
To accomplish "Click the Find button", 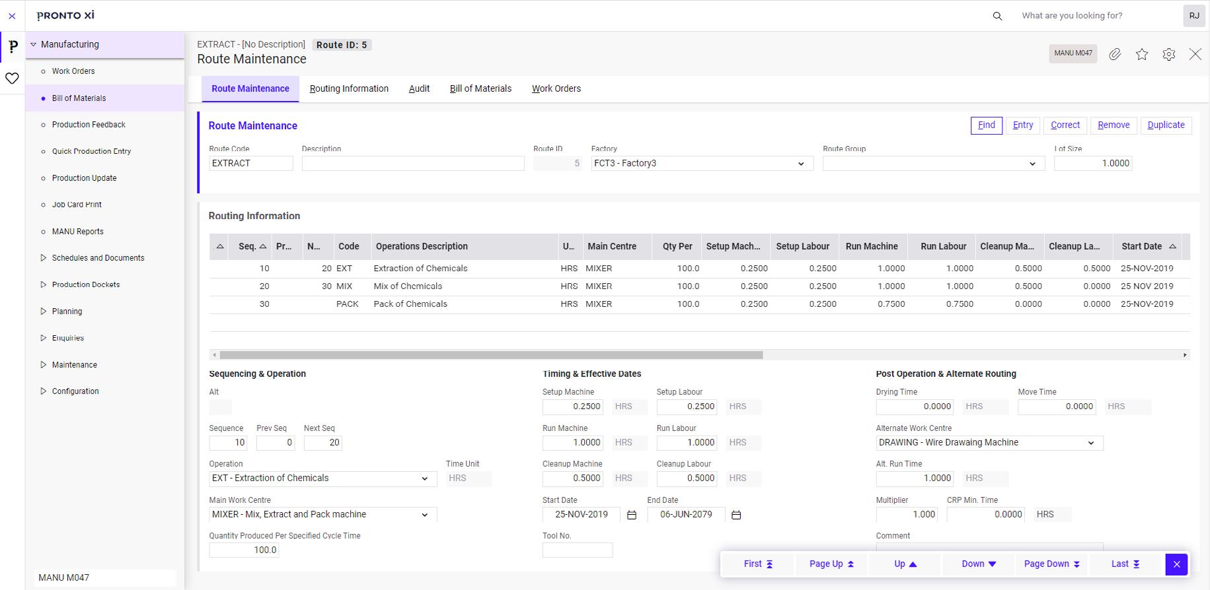I will coord(987,125).
